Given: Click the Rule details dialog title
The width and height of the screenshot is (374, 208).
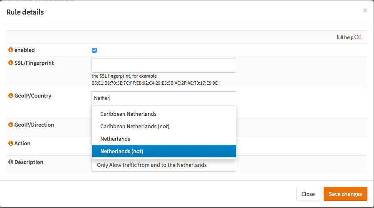Looking at the screenshot, I should 25,12.
